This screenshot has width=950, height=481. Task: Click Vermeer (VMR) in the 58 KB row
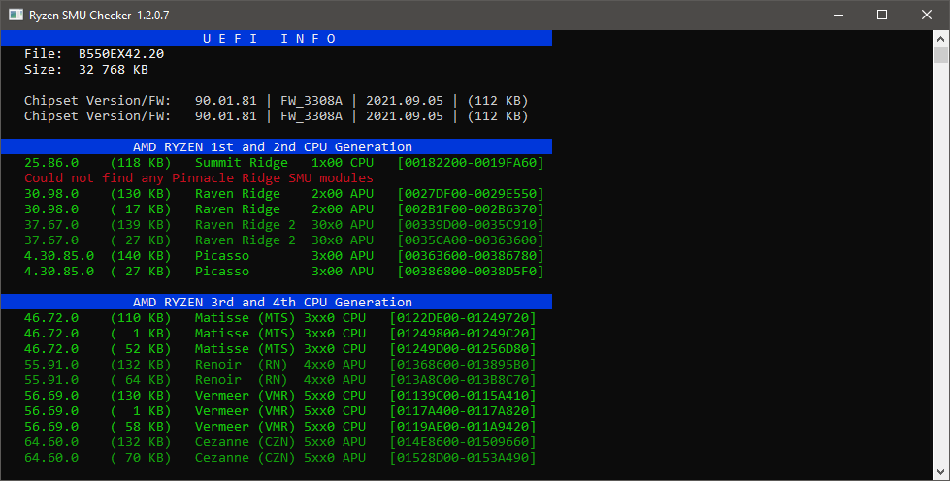(x=245, y=427)
